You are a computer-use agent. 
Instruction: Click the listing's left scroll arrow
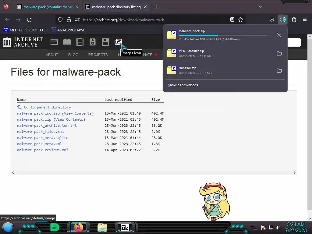[13, 172]
